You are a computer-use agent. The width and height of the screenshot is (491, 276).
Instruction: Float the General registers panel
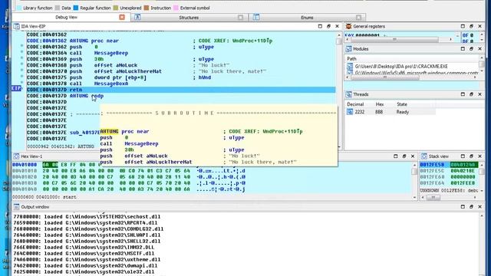click(x=471, y=26)
